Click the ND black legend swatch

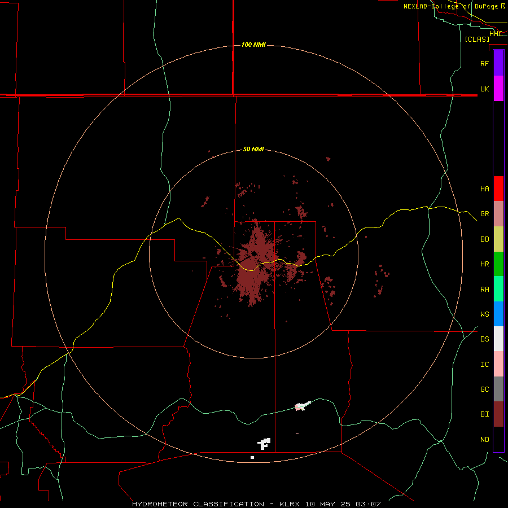pos(498,439)
